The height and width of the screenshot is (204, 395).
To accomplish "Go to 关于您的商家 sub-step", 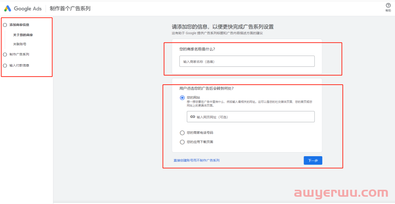I will [x=23, y=35].
